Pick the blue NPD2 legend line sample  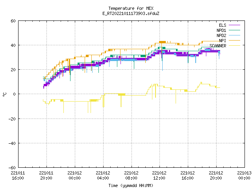[235, 35]
